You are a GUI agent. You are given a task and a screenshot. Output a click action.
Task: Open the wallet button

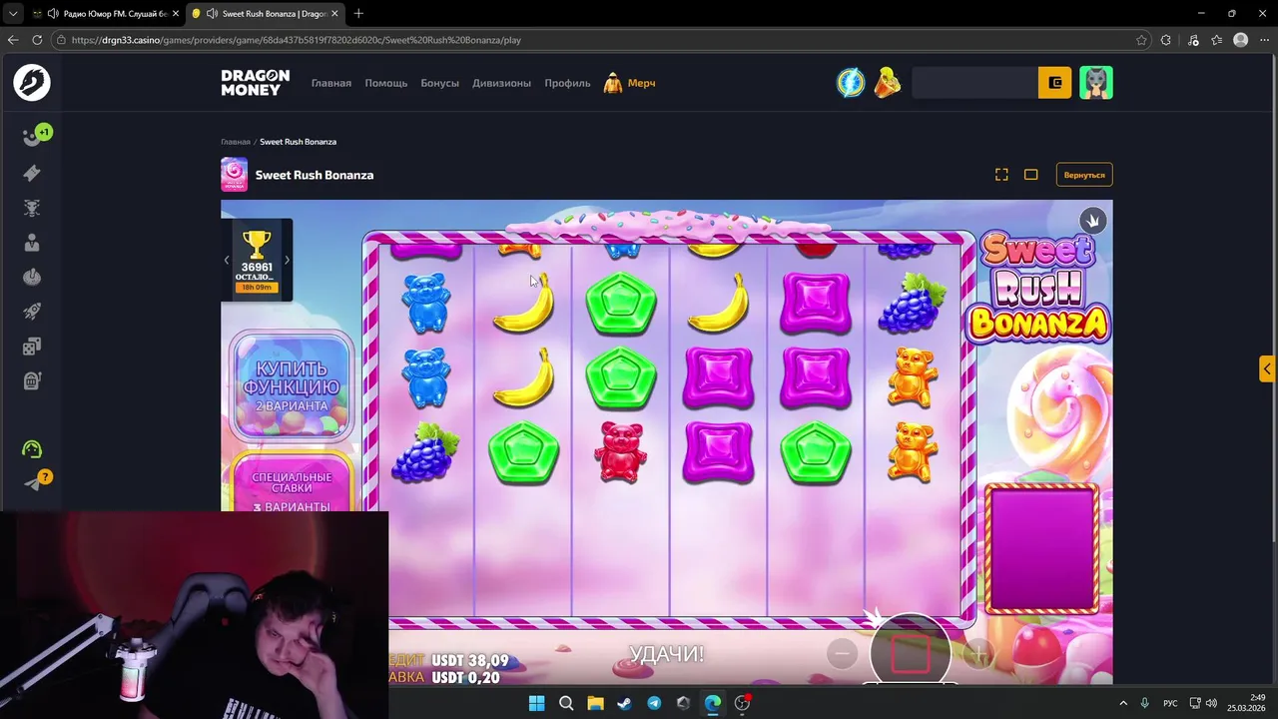[x=1054, y=83]
